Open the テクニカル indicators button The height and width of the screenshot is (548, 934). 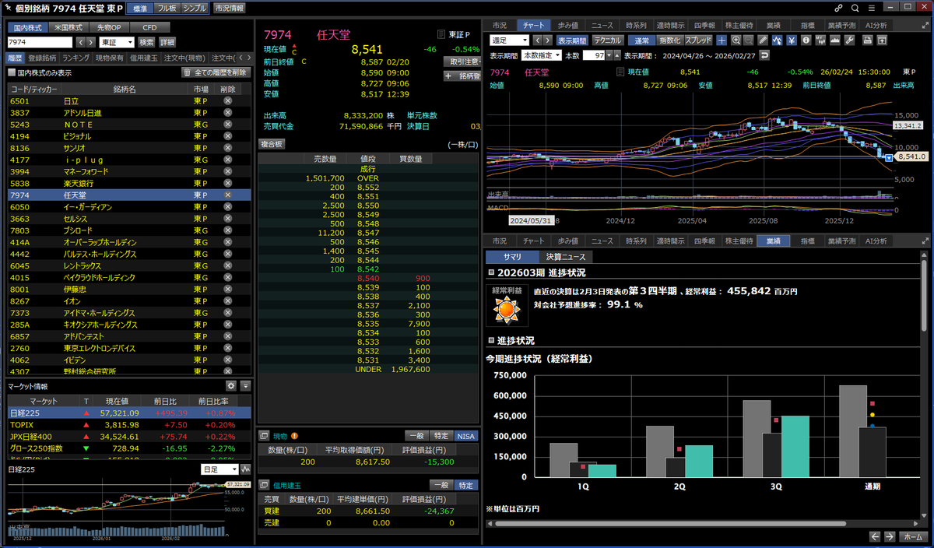tap(606, 40)
